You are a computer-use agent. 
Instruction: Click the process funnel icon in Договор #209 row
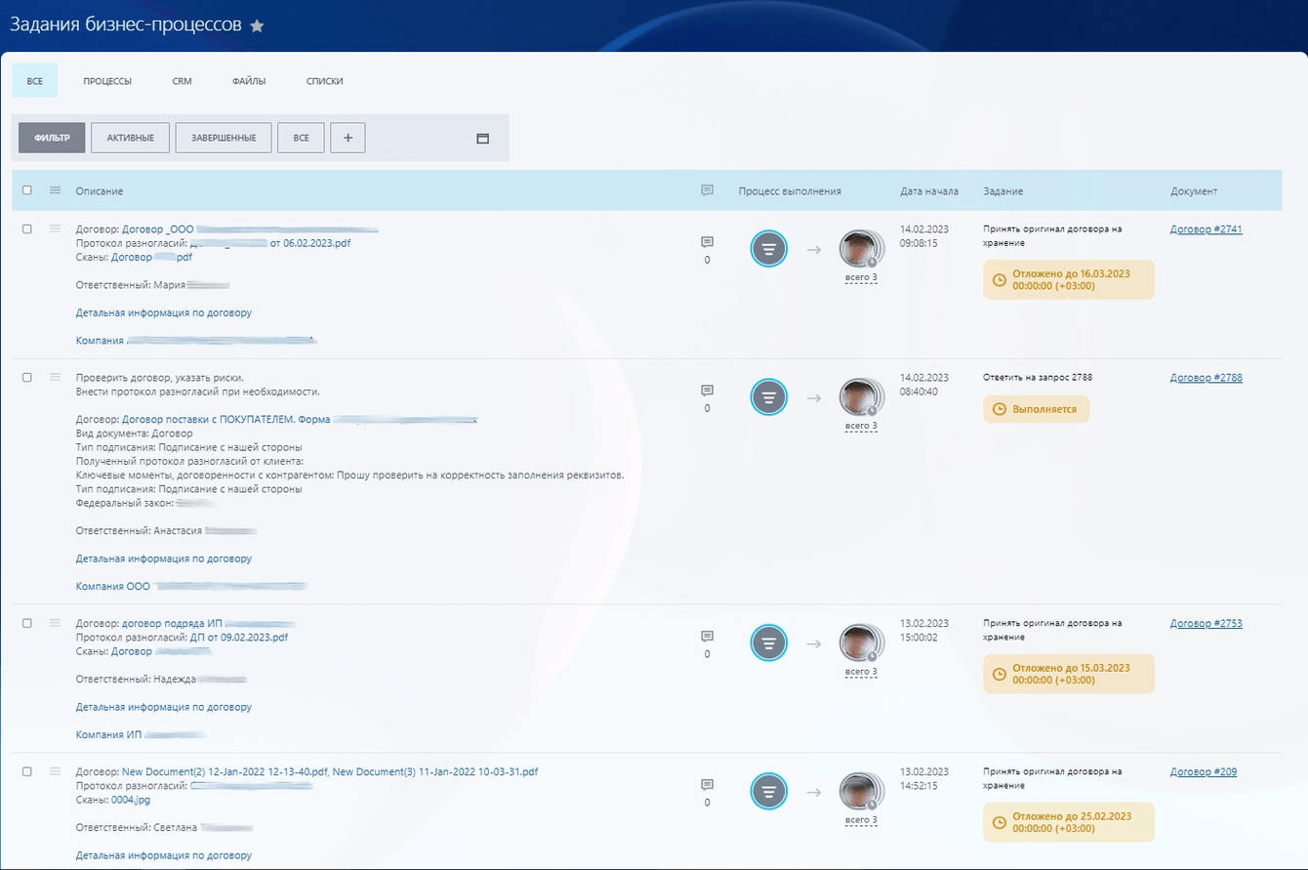tap(769, 792)
